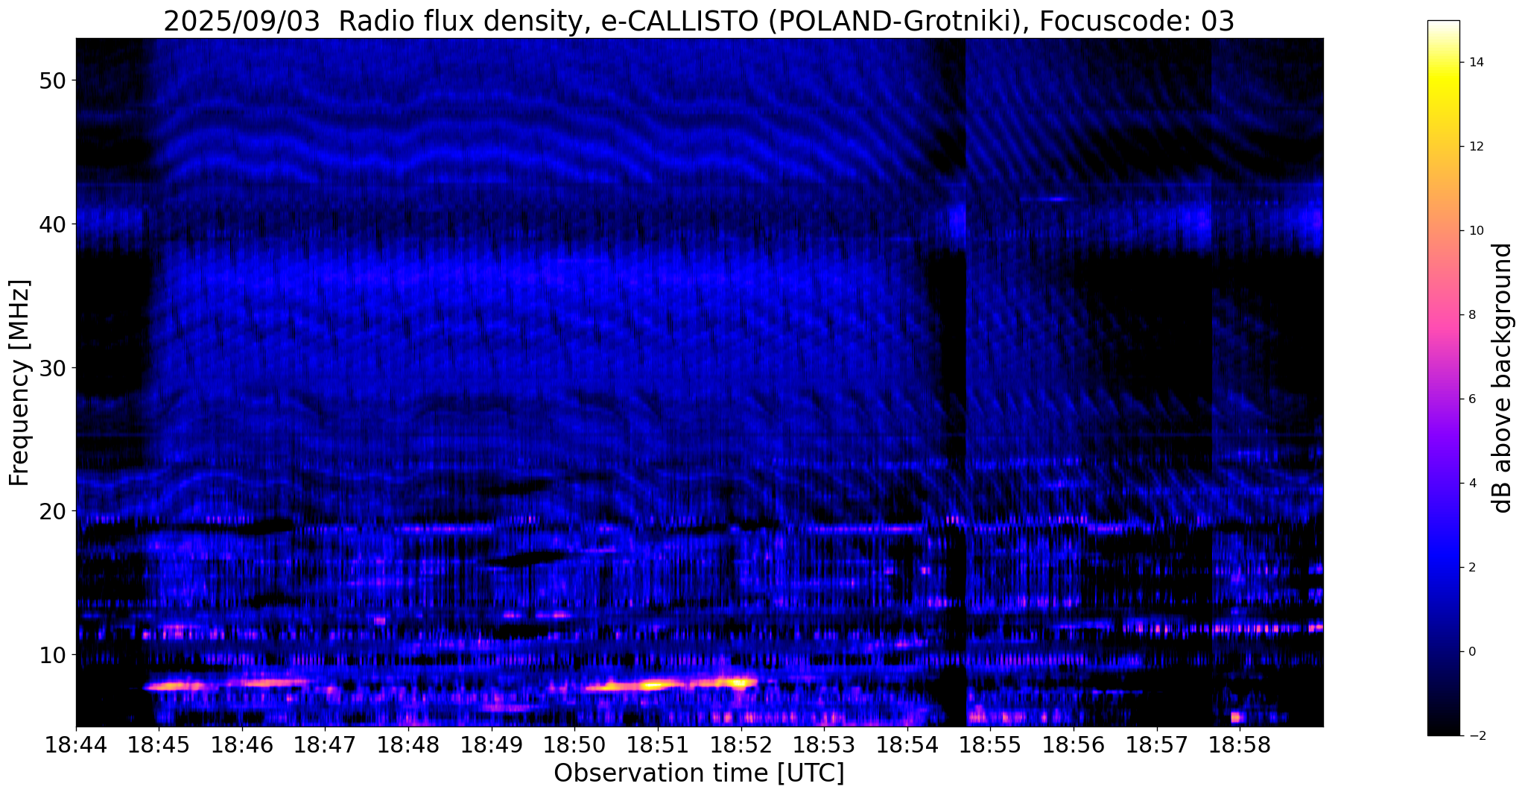Viewport: 1525px width, 795px height.
Task: Click the 18:48 time tick label
Action: [408, 747]
